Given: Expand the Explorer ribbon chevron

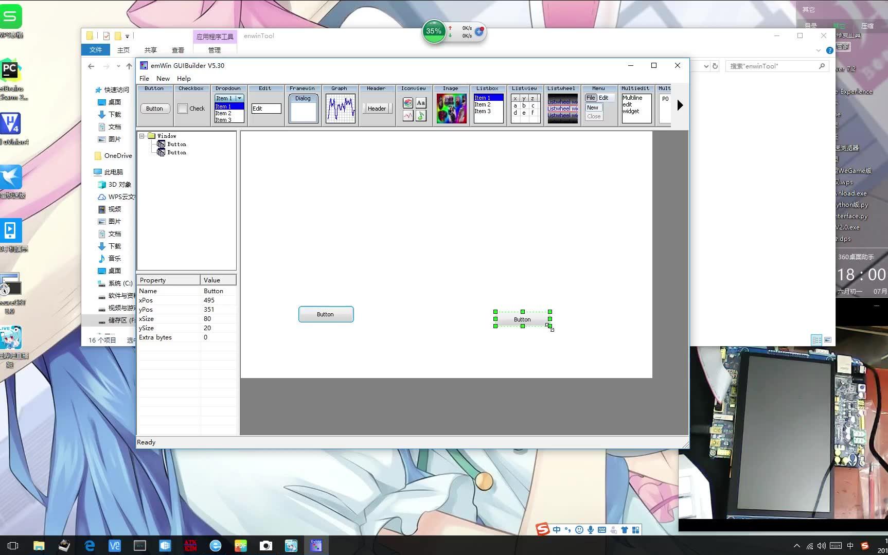Looking at the screenshot, I should (818, 50).
